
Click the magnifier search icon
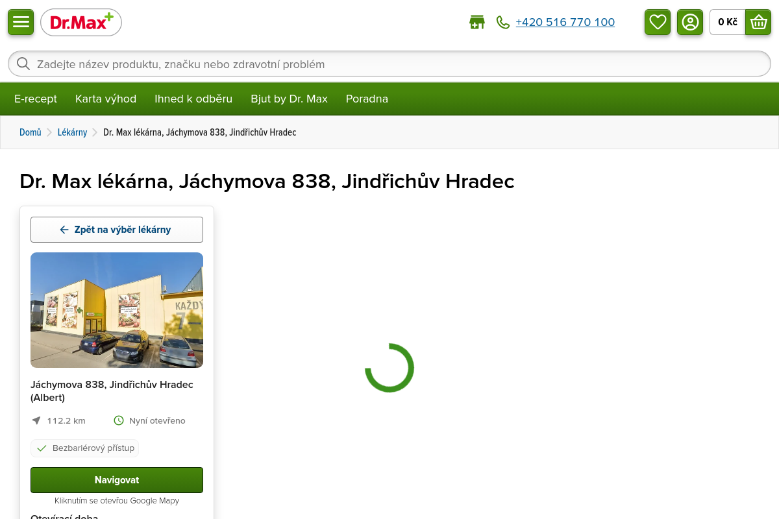pos(23,64)
